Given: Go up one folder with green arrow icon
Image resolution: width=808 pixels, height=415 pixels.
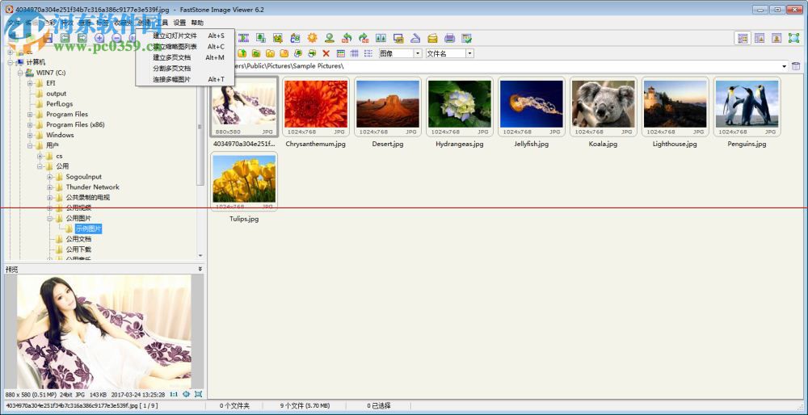Looking at the screenshot, I should tap(242, 53).
